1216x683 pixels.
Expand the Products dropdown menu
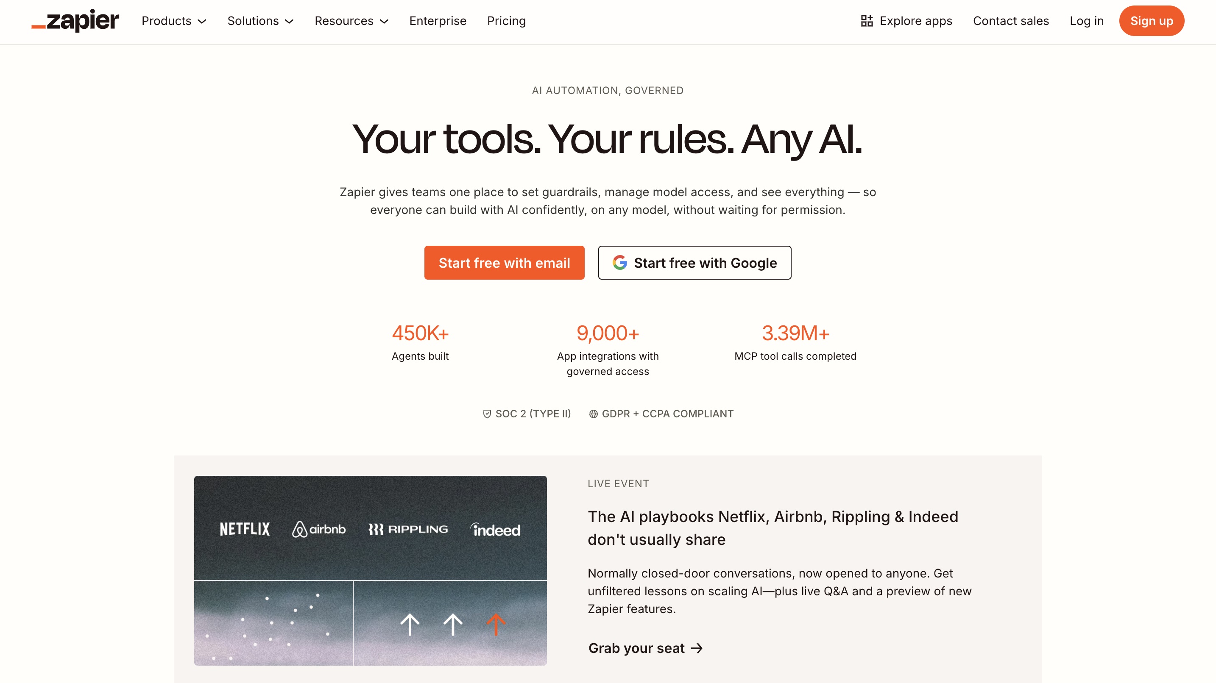click(174, 21)
